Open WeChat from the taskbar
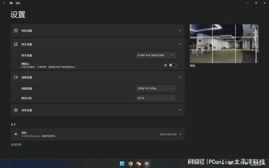The height and width of the screenshot is (168, 269). click(x=139, y=164)
